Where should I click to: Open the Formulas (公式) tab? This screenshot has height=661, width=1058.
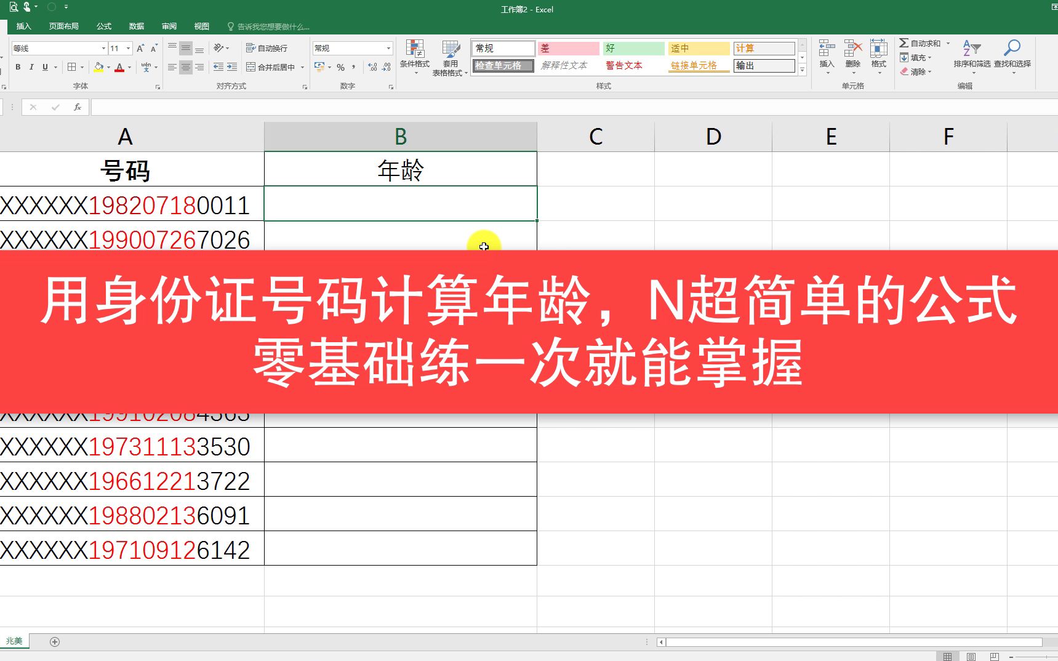(104, 26)
